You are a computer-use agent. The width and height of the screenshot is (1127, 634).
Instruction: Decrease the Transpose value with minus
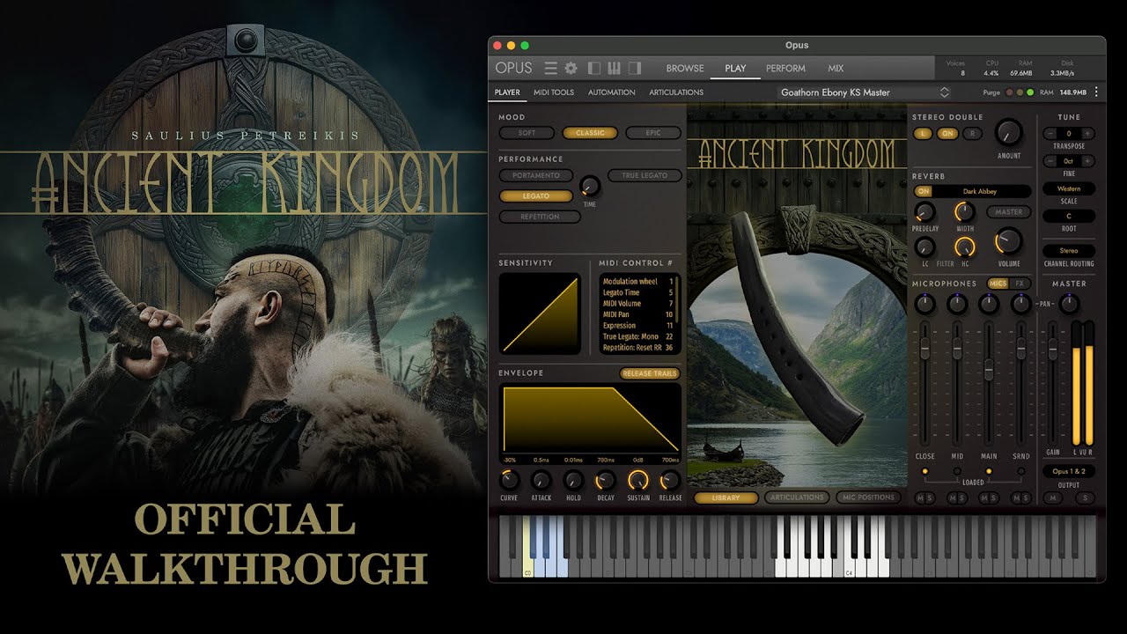click(1050, 134)
